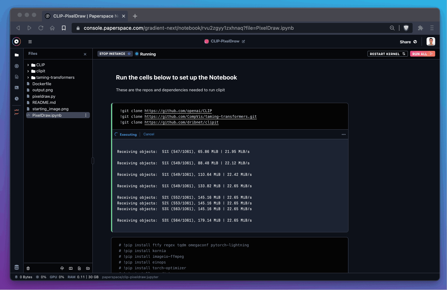This screenshot has height=290, width=447.
Task: Select the CLIP-PixelDraw browser tab
Action: pyautogui.click(x=85, y=16)
